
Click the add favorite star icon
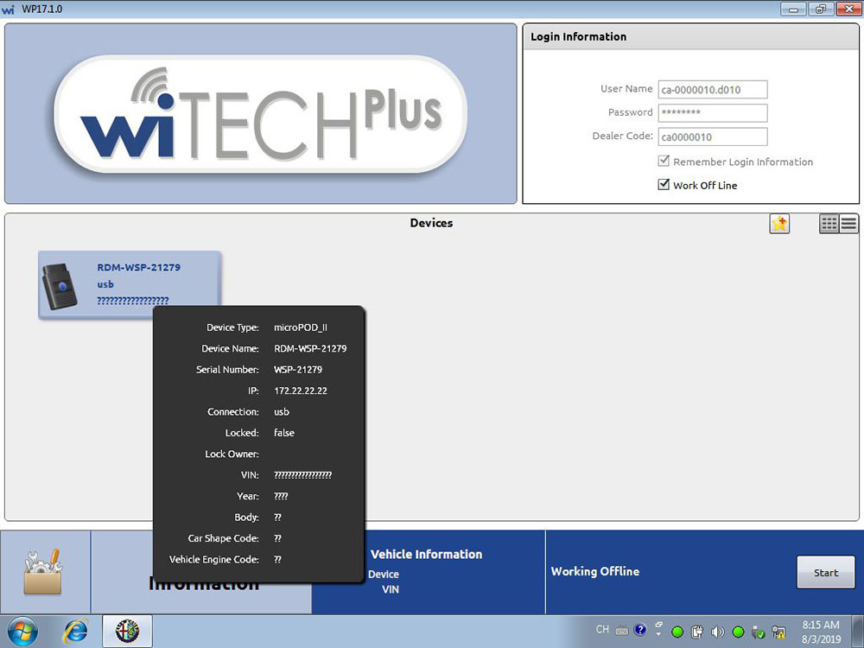pyautogui.click(x=779, y=224)
